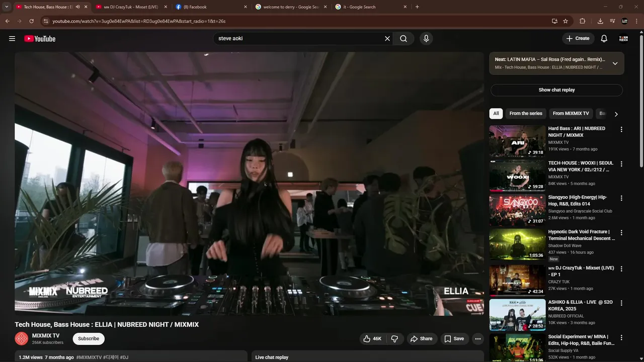Open options for DJ CrazyTuk video
The width and height of the screenshot is (644, 362).
[621, 268]
